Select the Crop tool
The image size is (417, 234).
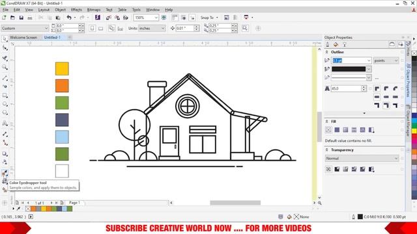[x=5, y=58]
